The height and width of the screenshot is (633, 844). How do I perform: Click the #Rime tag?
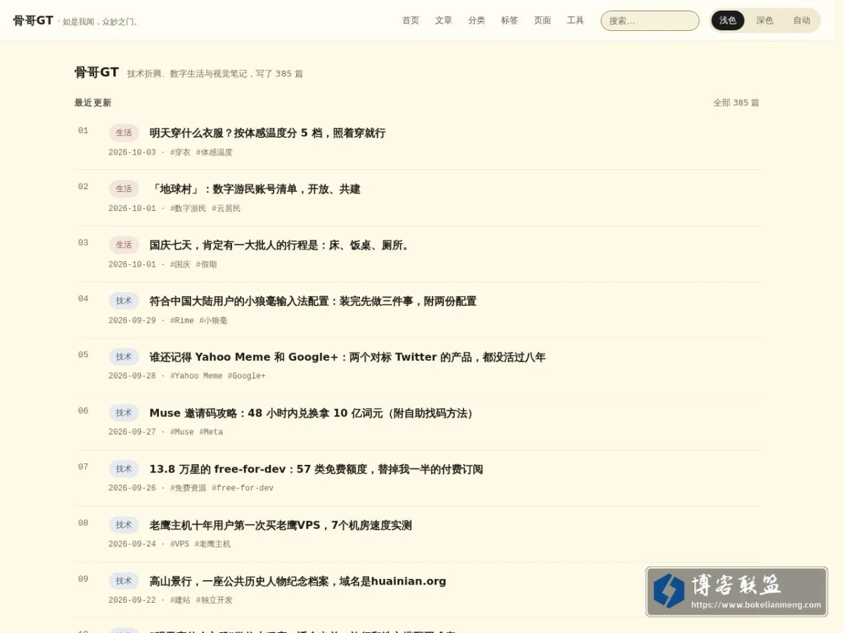[182, 321]
